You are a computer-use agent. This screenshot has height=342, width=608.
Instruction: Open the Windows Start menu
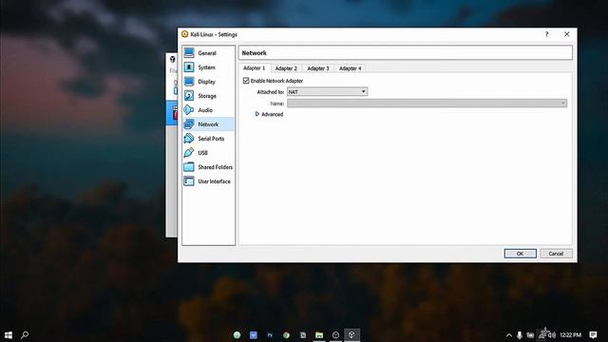(9, 334)
